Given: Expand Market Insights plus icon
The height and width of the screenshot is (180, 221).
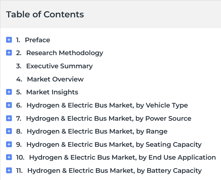Looking at the screenshot, I should pyautogui.click(x=9, y=92).
